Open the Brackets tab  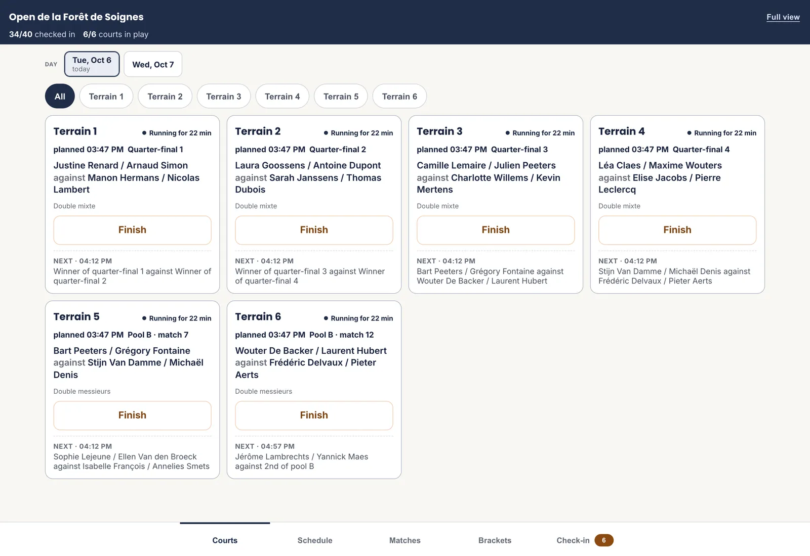pyautogui.click(x=495, y=540)
